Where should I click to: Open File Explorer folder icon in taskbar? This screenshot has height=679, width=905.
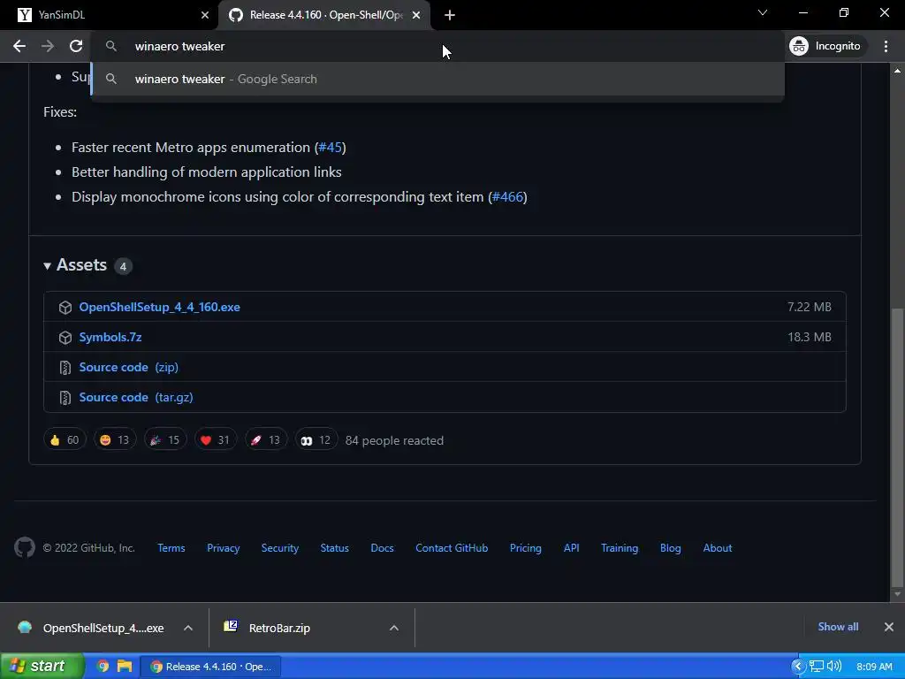(x=124, y=667)
